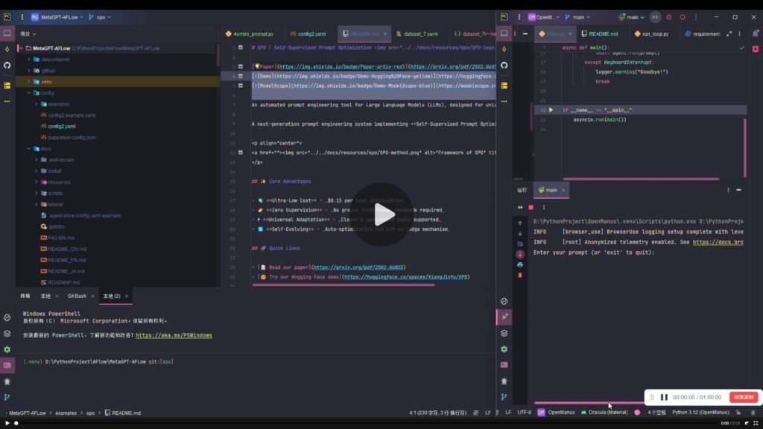Click the red end recording button

(x=743, y=398)
